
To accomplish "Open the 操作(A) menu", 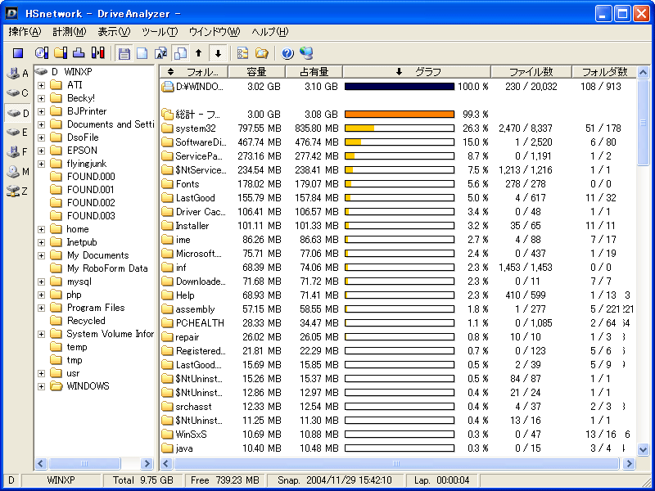I will tap(25, 32).
